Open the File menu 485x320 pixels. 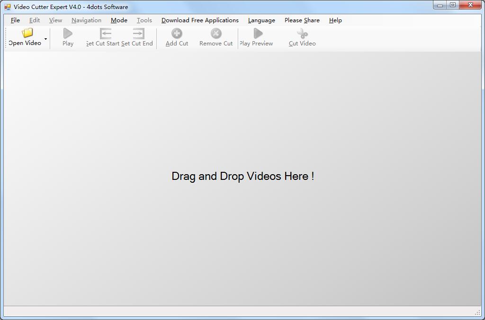point(15,20)
